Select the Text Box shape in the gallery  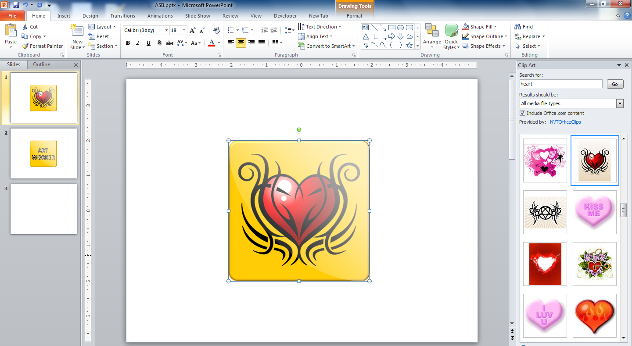[x=365, y=27]
